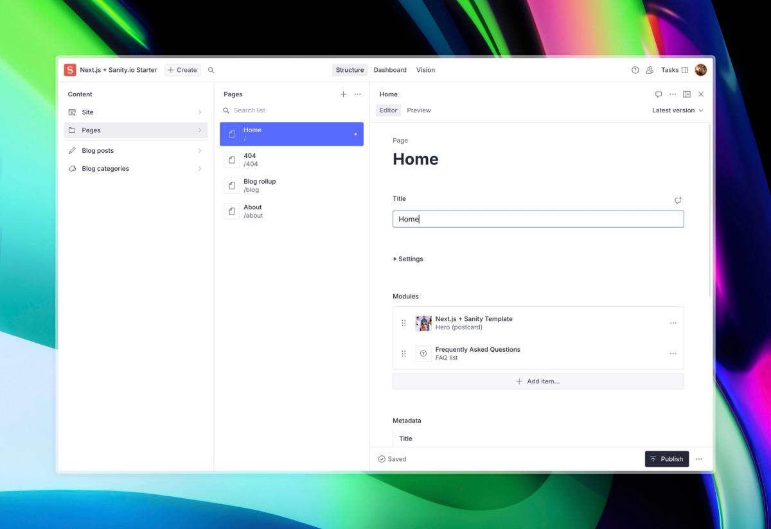Image resolution: width=771 pixels, height=529 pixels.
Task: Open the studio search magnifier icon
Action: pos(211,70)
